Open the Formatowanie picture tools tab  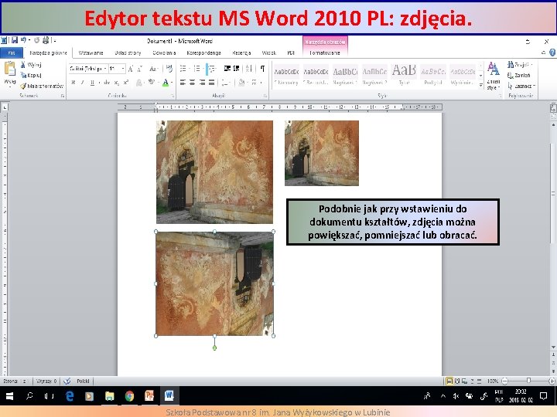click(325, 53)
